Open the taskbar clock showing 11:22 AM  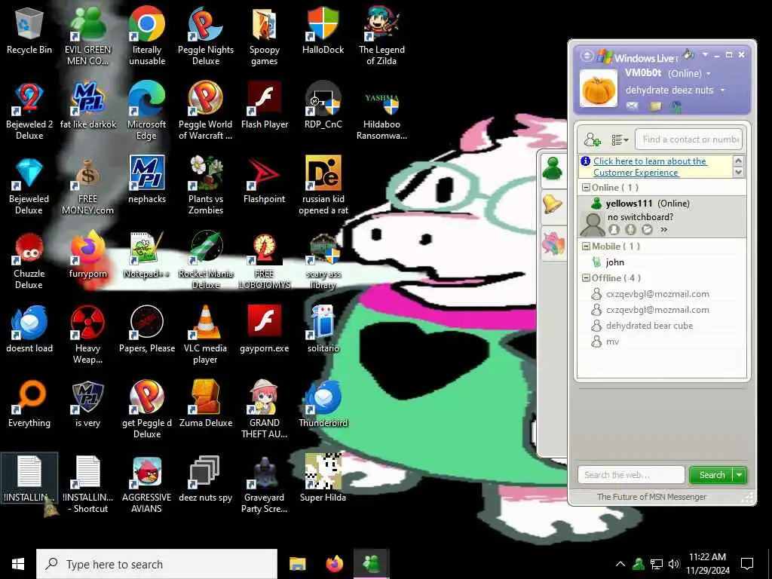pyautogui.click(x=707, y=564)
